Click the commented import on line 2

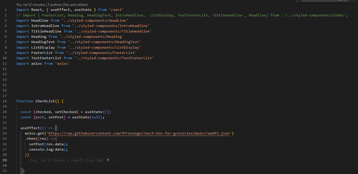click(x=182, y=15)
